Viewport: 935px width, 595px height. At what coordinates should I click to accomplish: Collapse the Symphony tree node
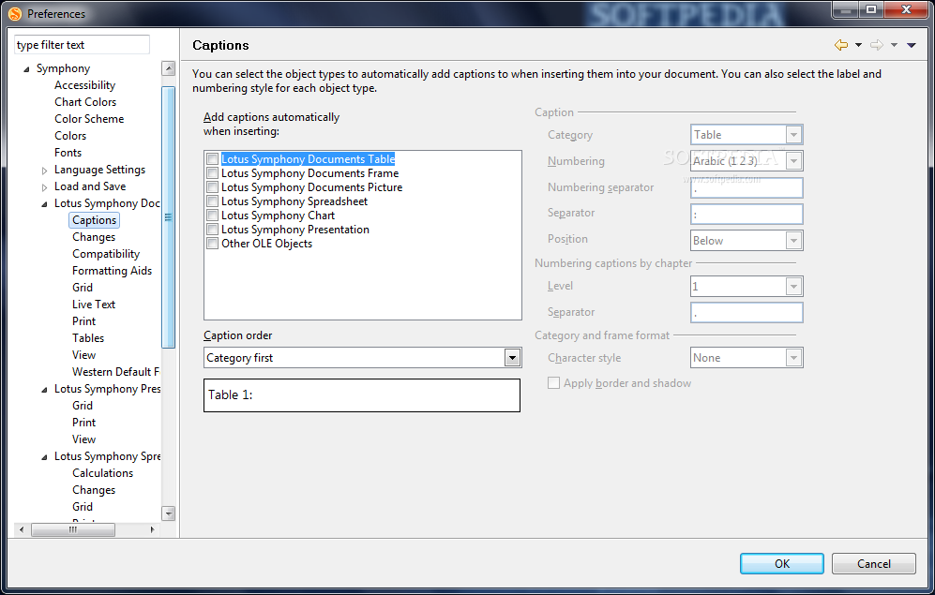(26, 69)
